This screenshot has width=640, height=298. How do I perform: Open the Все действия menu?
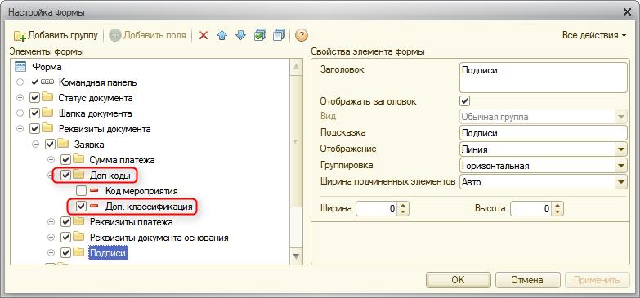click(x=594, y=35)
